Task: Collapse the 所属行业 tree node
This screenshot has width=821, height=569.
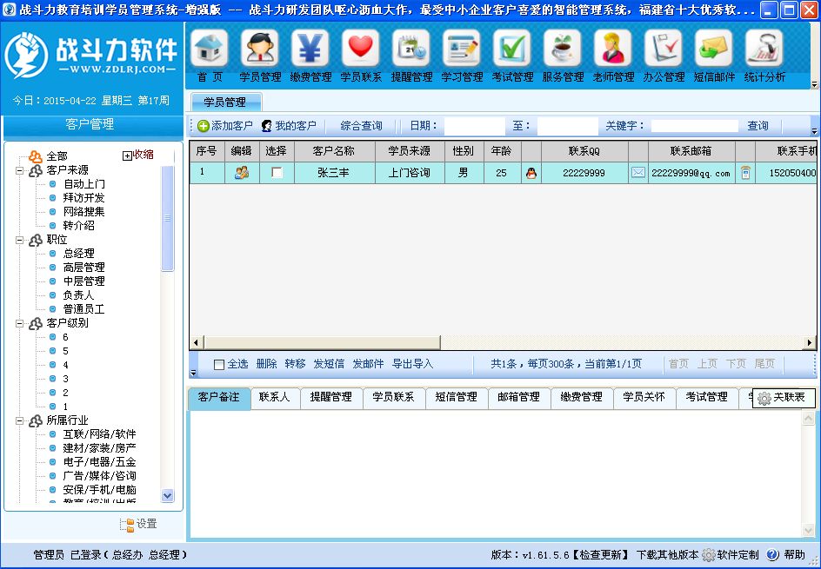Action: pos(20,421)
